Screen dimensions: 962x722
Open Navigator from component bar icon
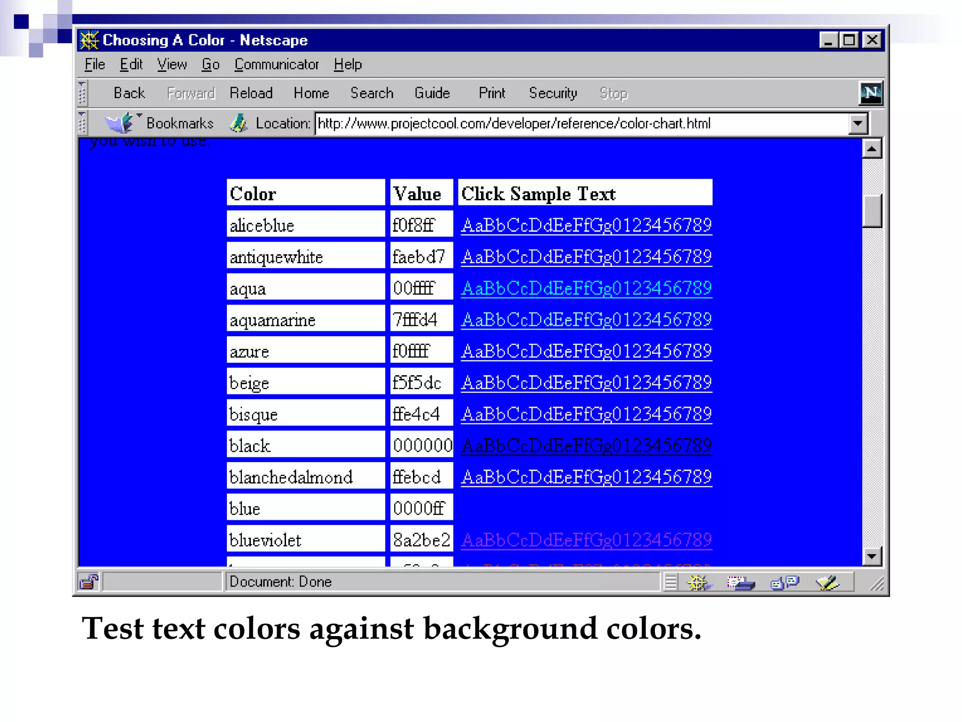(x=699, y=583)
